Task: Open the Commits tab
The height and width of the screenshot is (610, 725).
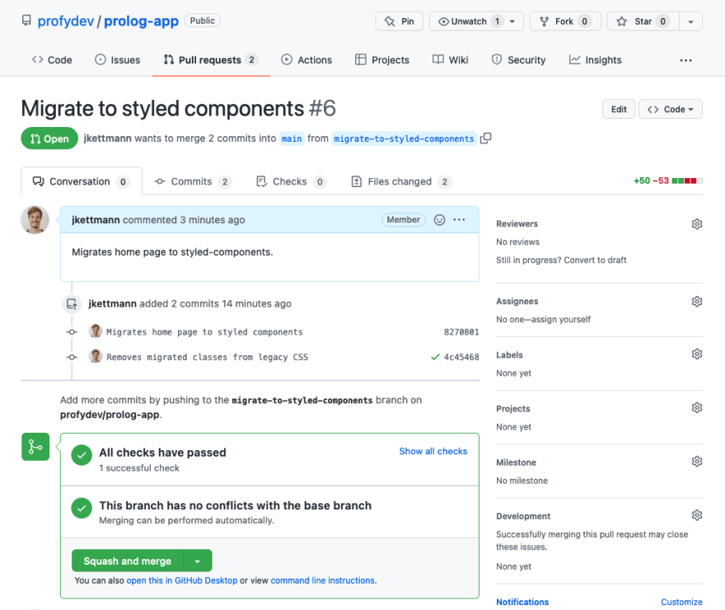Action: point(193,181)
